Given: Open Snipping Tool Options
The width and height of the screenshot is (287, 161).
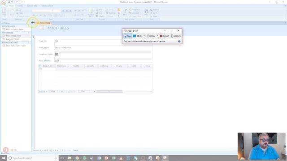Looking at the screenshot, I should [175, 36].
